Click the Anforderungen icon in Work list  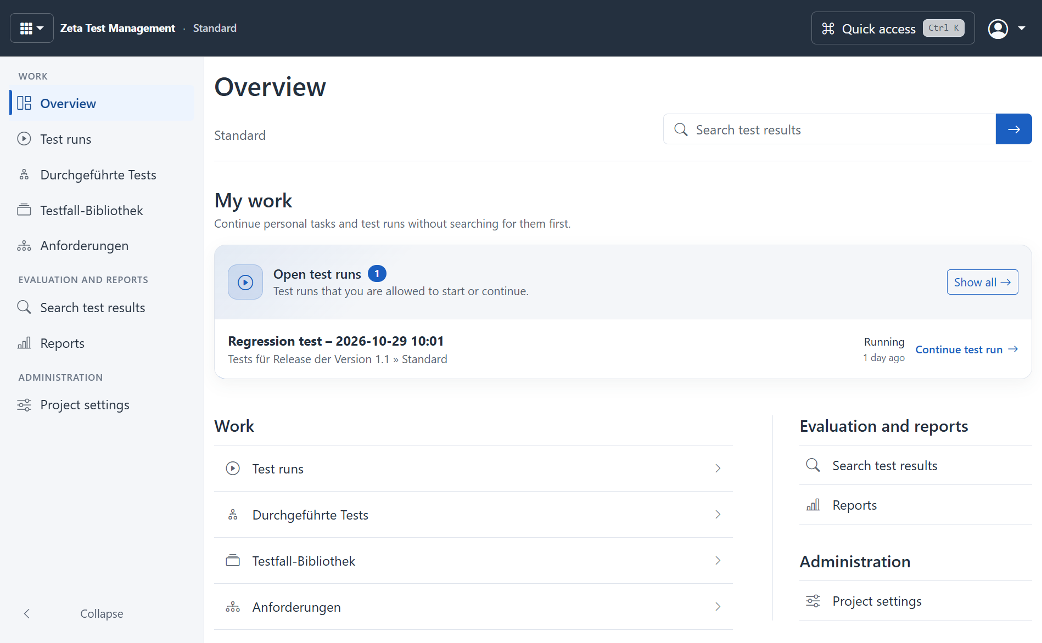coord(233,607)
